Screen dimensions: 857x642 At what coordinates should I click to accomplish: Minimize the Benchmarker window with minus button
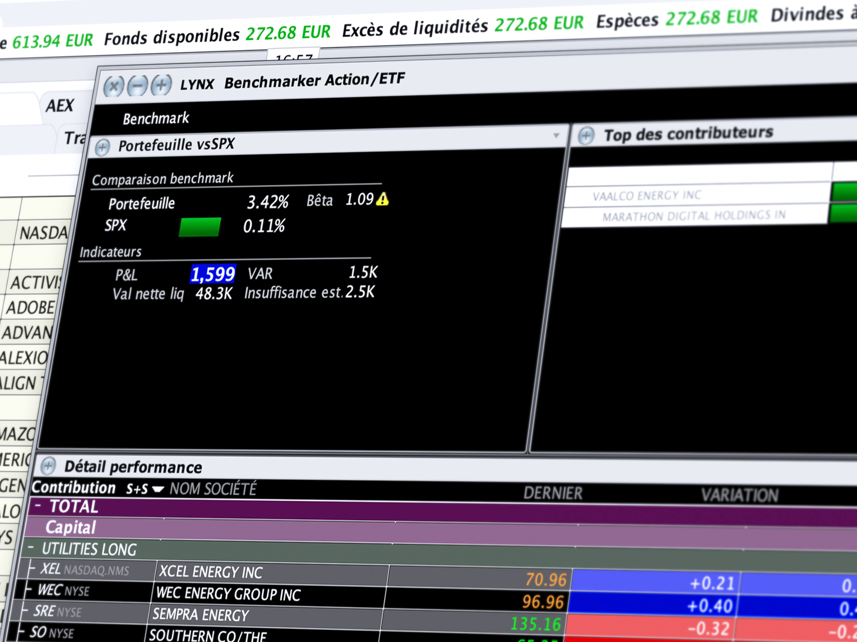point(138,86)
